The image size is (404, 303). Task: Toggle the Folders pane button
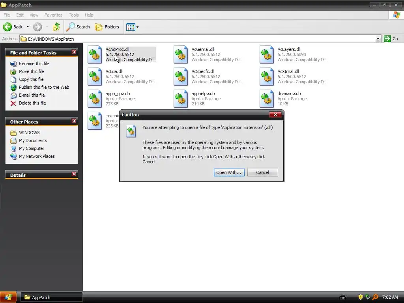(107, 27)
